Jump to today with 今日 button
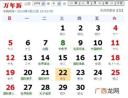 point(120,3)
